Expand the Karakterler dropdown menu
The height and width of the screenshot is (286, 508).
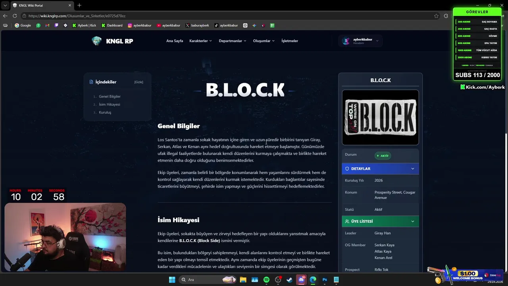(200, 41)
